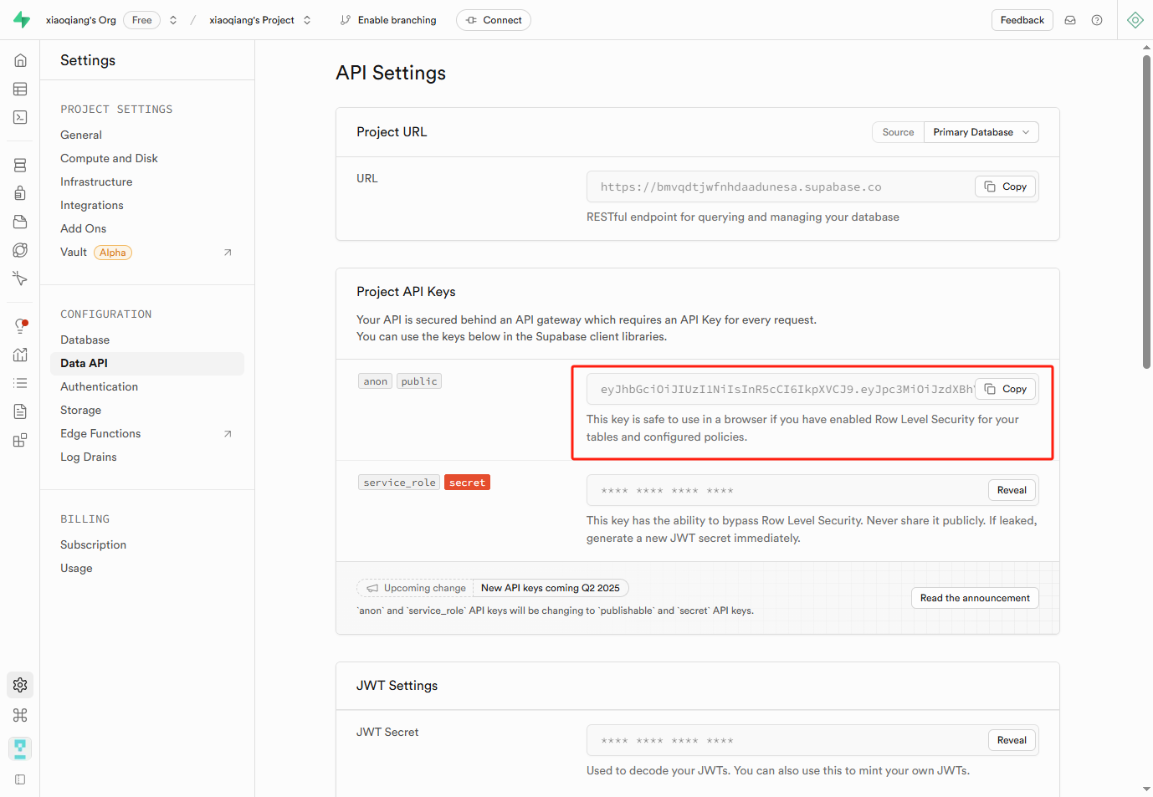Reveal the service_role secret key

[x=1012, y=490]
